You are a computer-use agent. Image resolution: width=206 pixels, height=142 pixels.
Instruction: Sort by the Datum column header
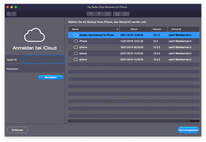click(x=136, y=29)
